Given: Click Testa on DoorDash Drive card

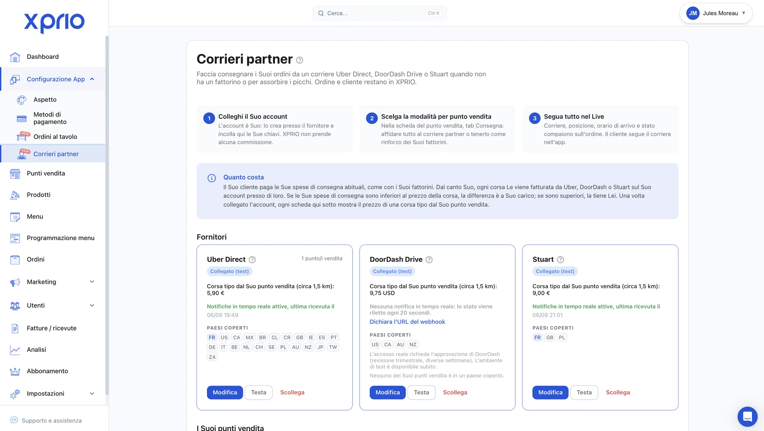Looking at the screenshot, I should [x=421, y=392].
